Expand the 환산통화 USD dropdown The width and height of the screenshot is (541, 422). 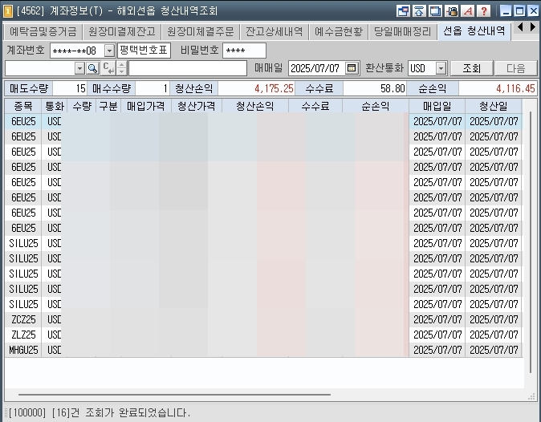[x=441, y=68]
